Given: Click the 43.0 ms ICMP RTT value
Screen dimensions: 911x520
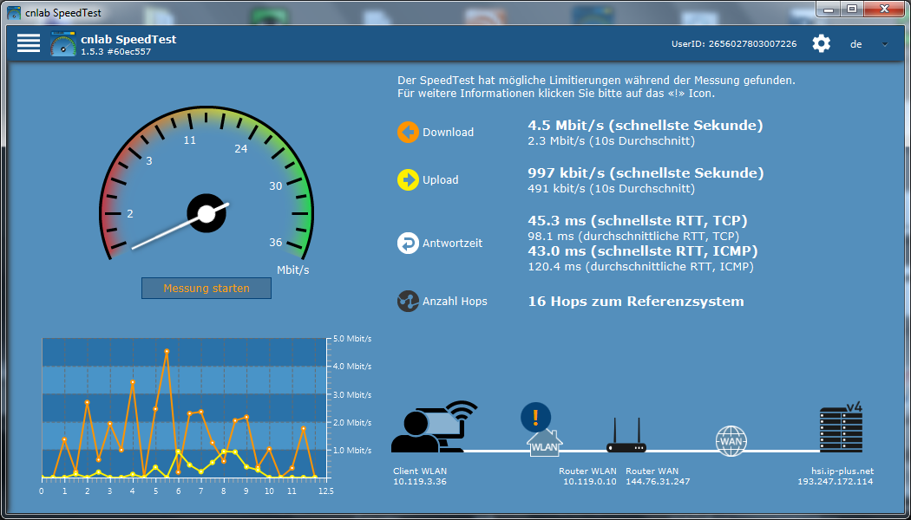Looking at the screenshot, I should [x=643, y=251].
